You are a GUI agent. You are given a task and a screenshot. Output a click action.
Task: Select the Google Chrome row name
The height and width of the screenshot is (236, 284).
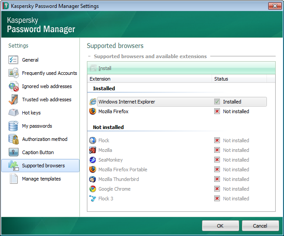(115, 189)
